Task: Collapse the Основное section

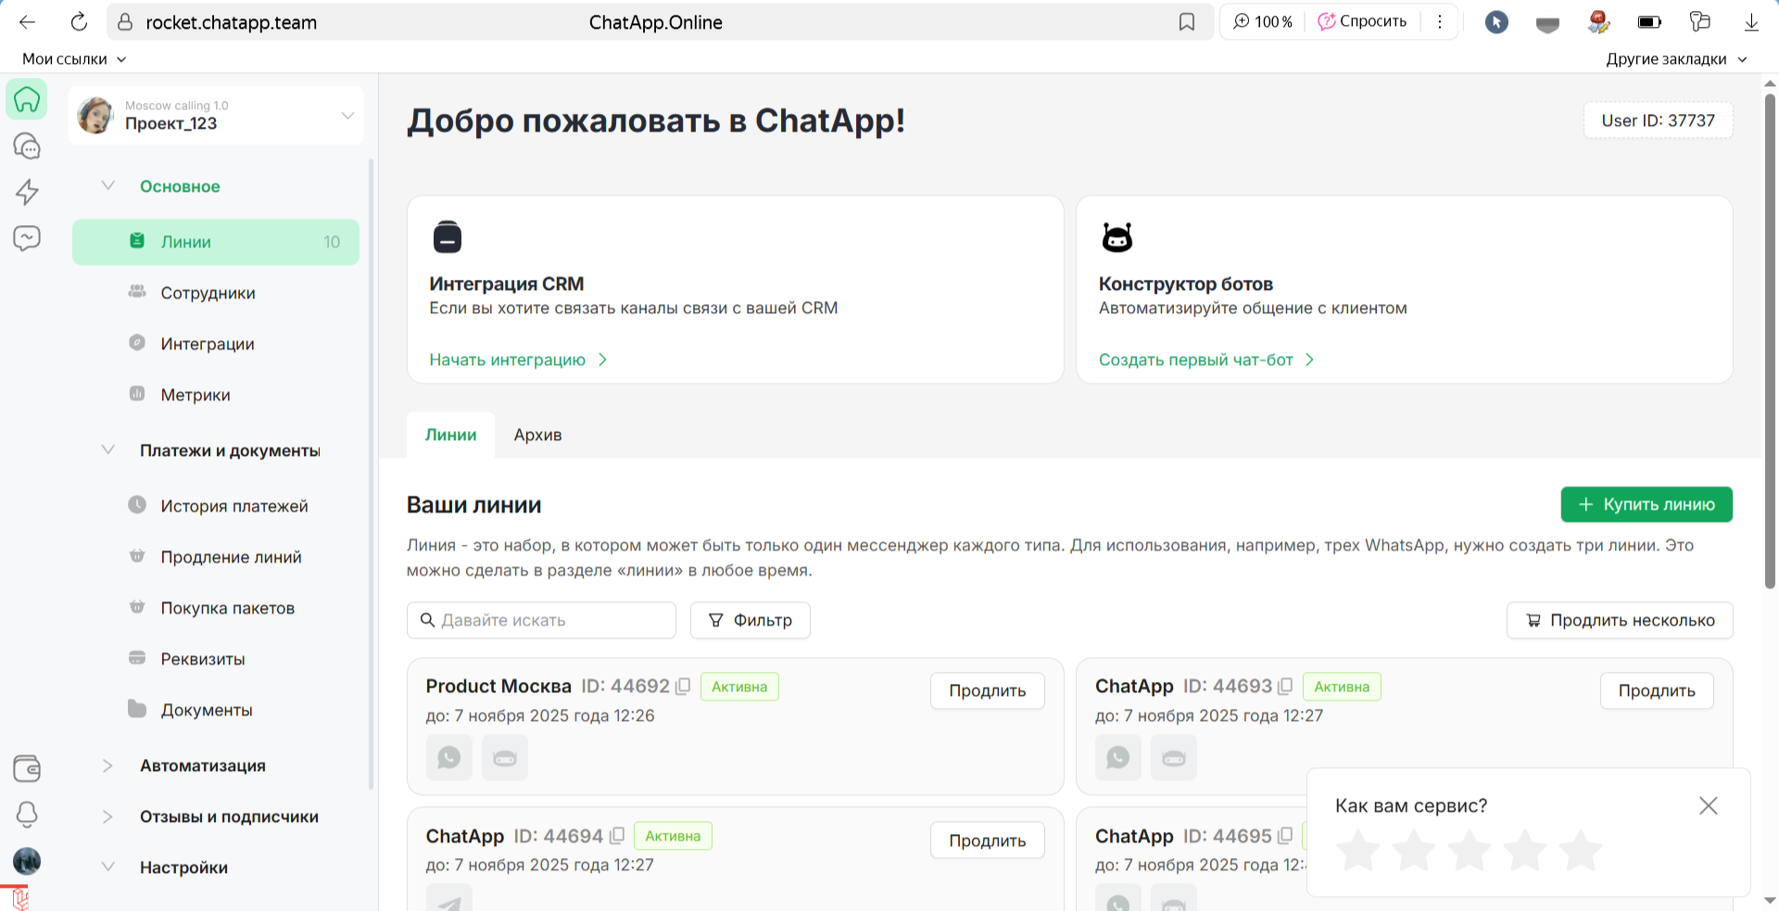Action: click(108, 186)
